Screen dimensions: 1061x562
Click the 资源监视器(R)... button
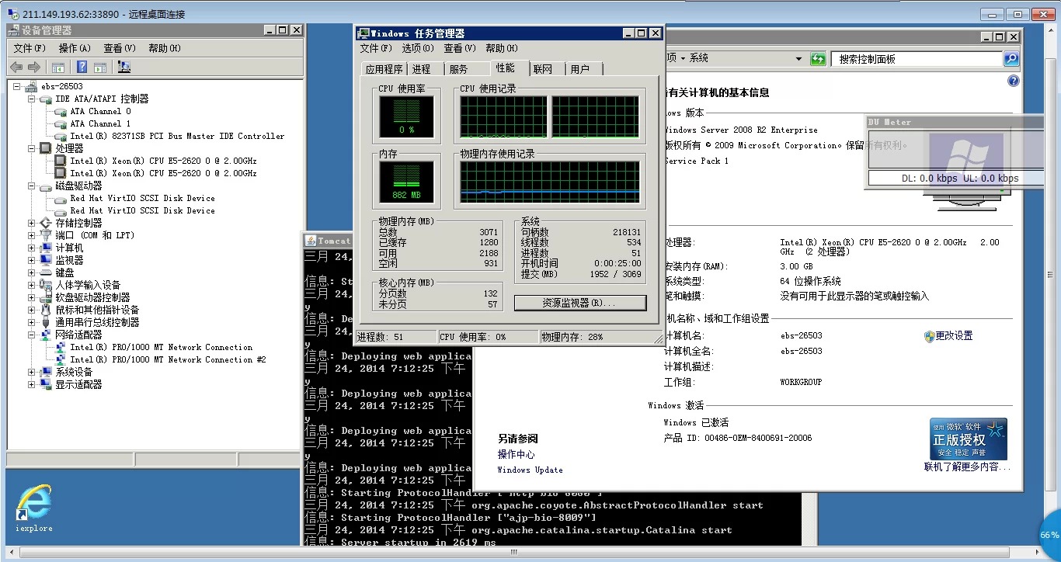point(580,303)
